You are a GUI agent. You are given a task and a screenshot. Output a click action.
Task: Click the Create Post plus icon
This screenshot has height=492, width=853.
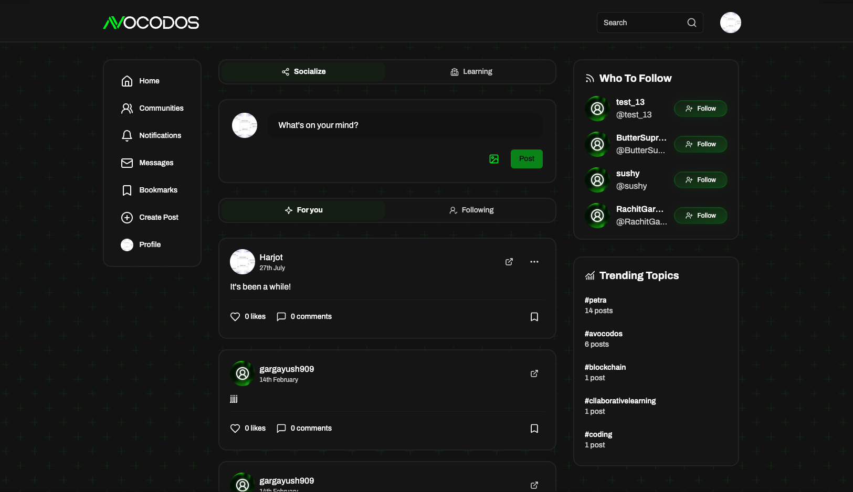click(x=127, y=217)
